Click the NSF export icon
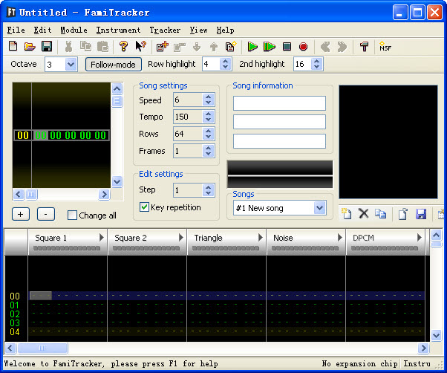The height and width of the screenshot is (373, 447). click(x=385, y=47)
